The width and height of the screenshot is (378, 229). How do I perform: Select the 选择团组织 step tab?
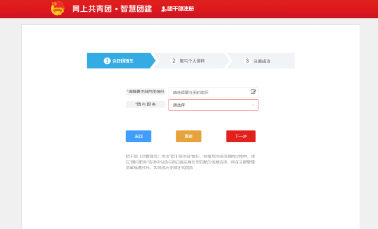point(121,61)
